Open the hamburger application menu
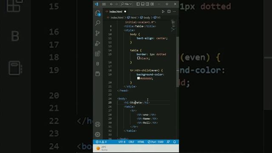This screenshot has width=272, height=153. coord(104,4)
